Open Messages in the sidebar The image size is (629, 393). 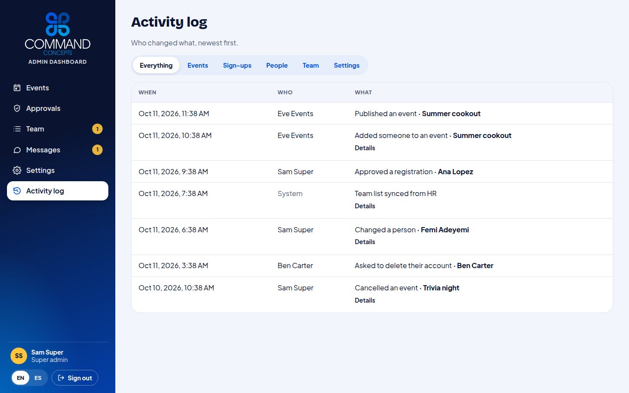(x=58, y=150)
